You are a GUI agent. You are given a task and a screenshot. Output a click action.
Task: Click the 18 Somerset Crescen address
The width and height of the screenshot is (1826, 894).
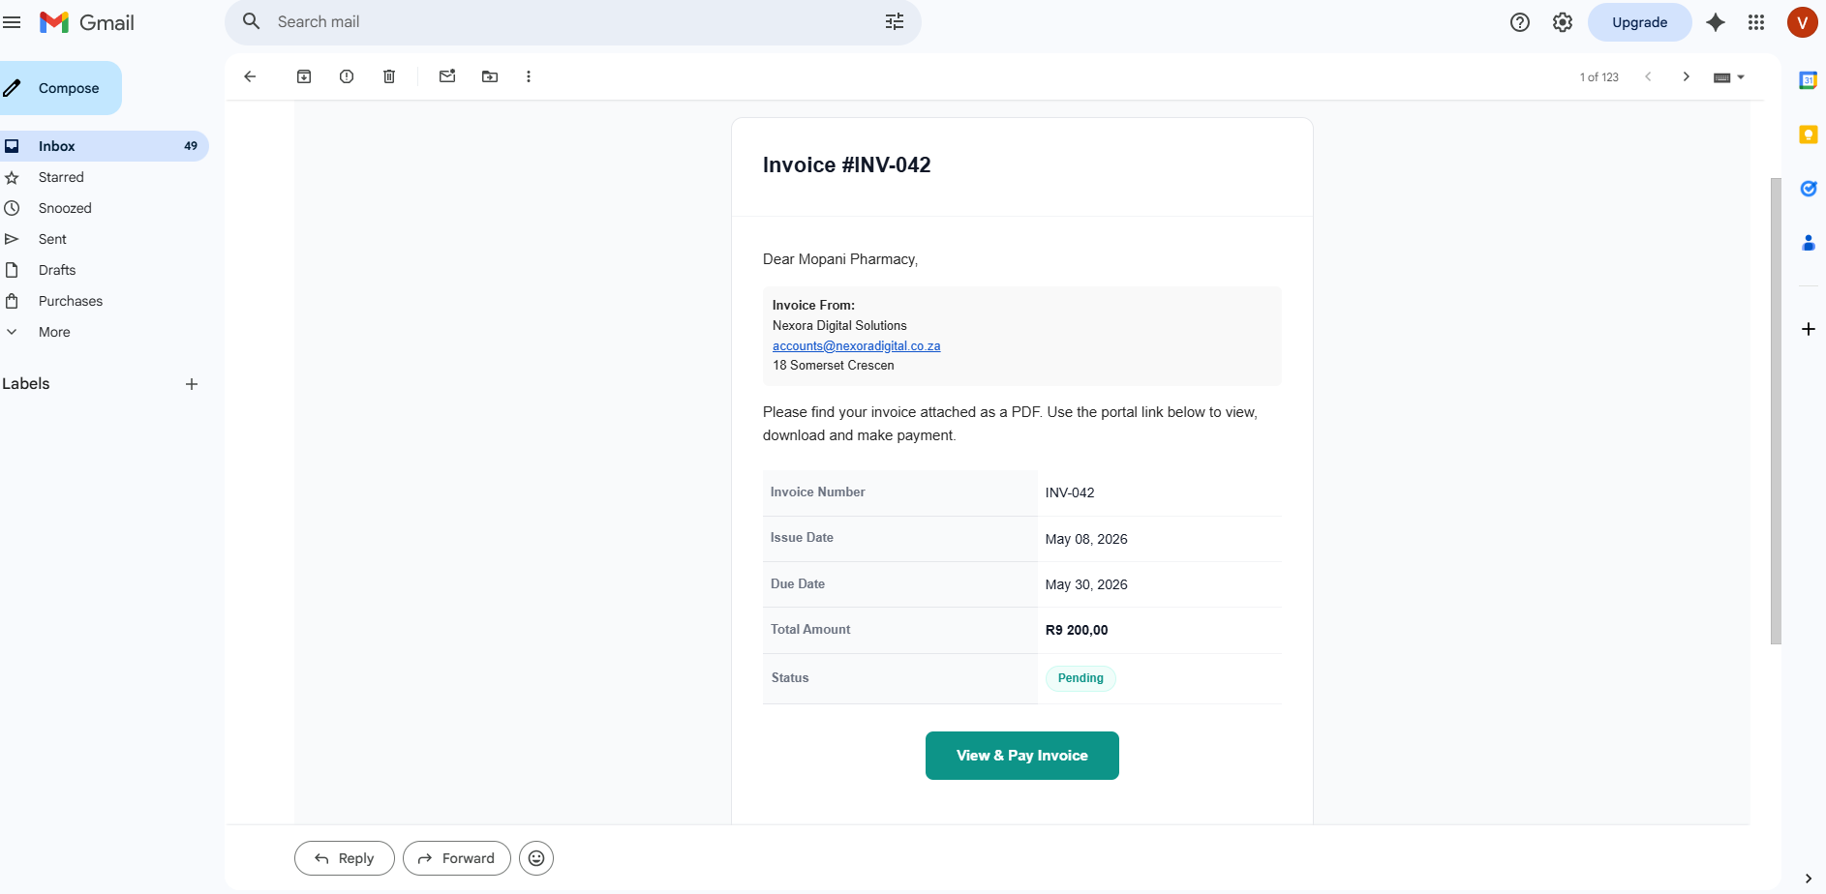click(x=834, y=366)
